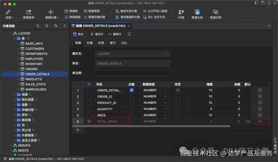Open SQL 执行日志 execution log

154,17
